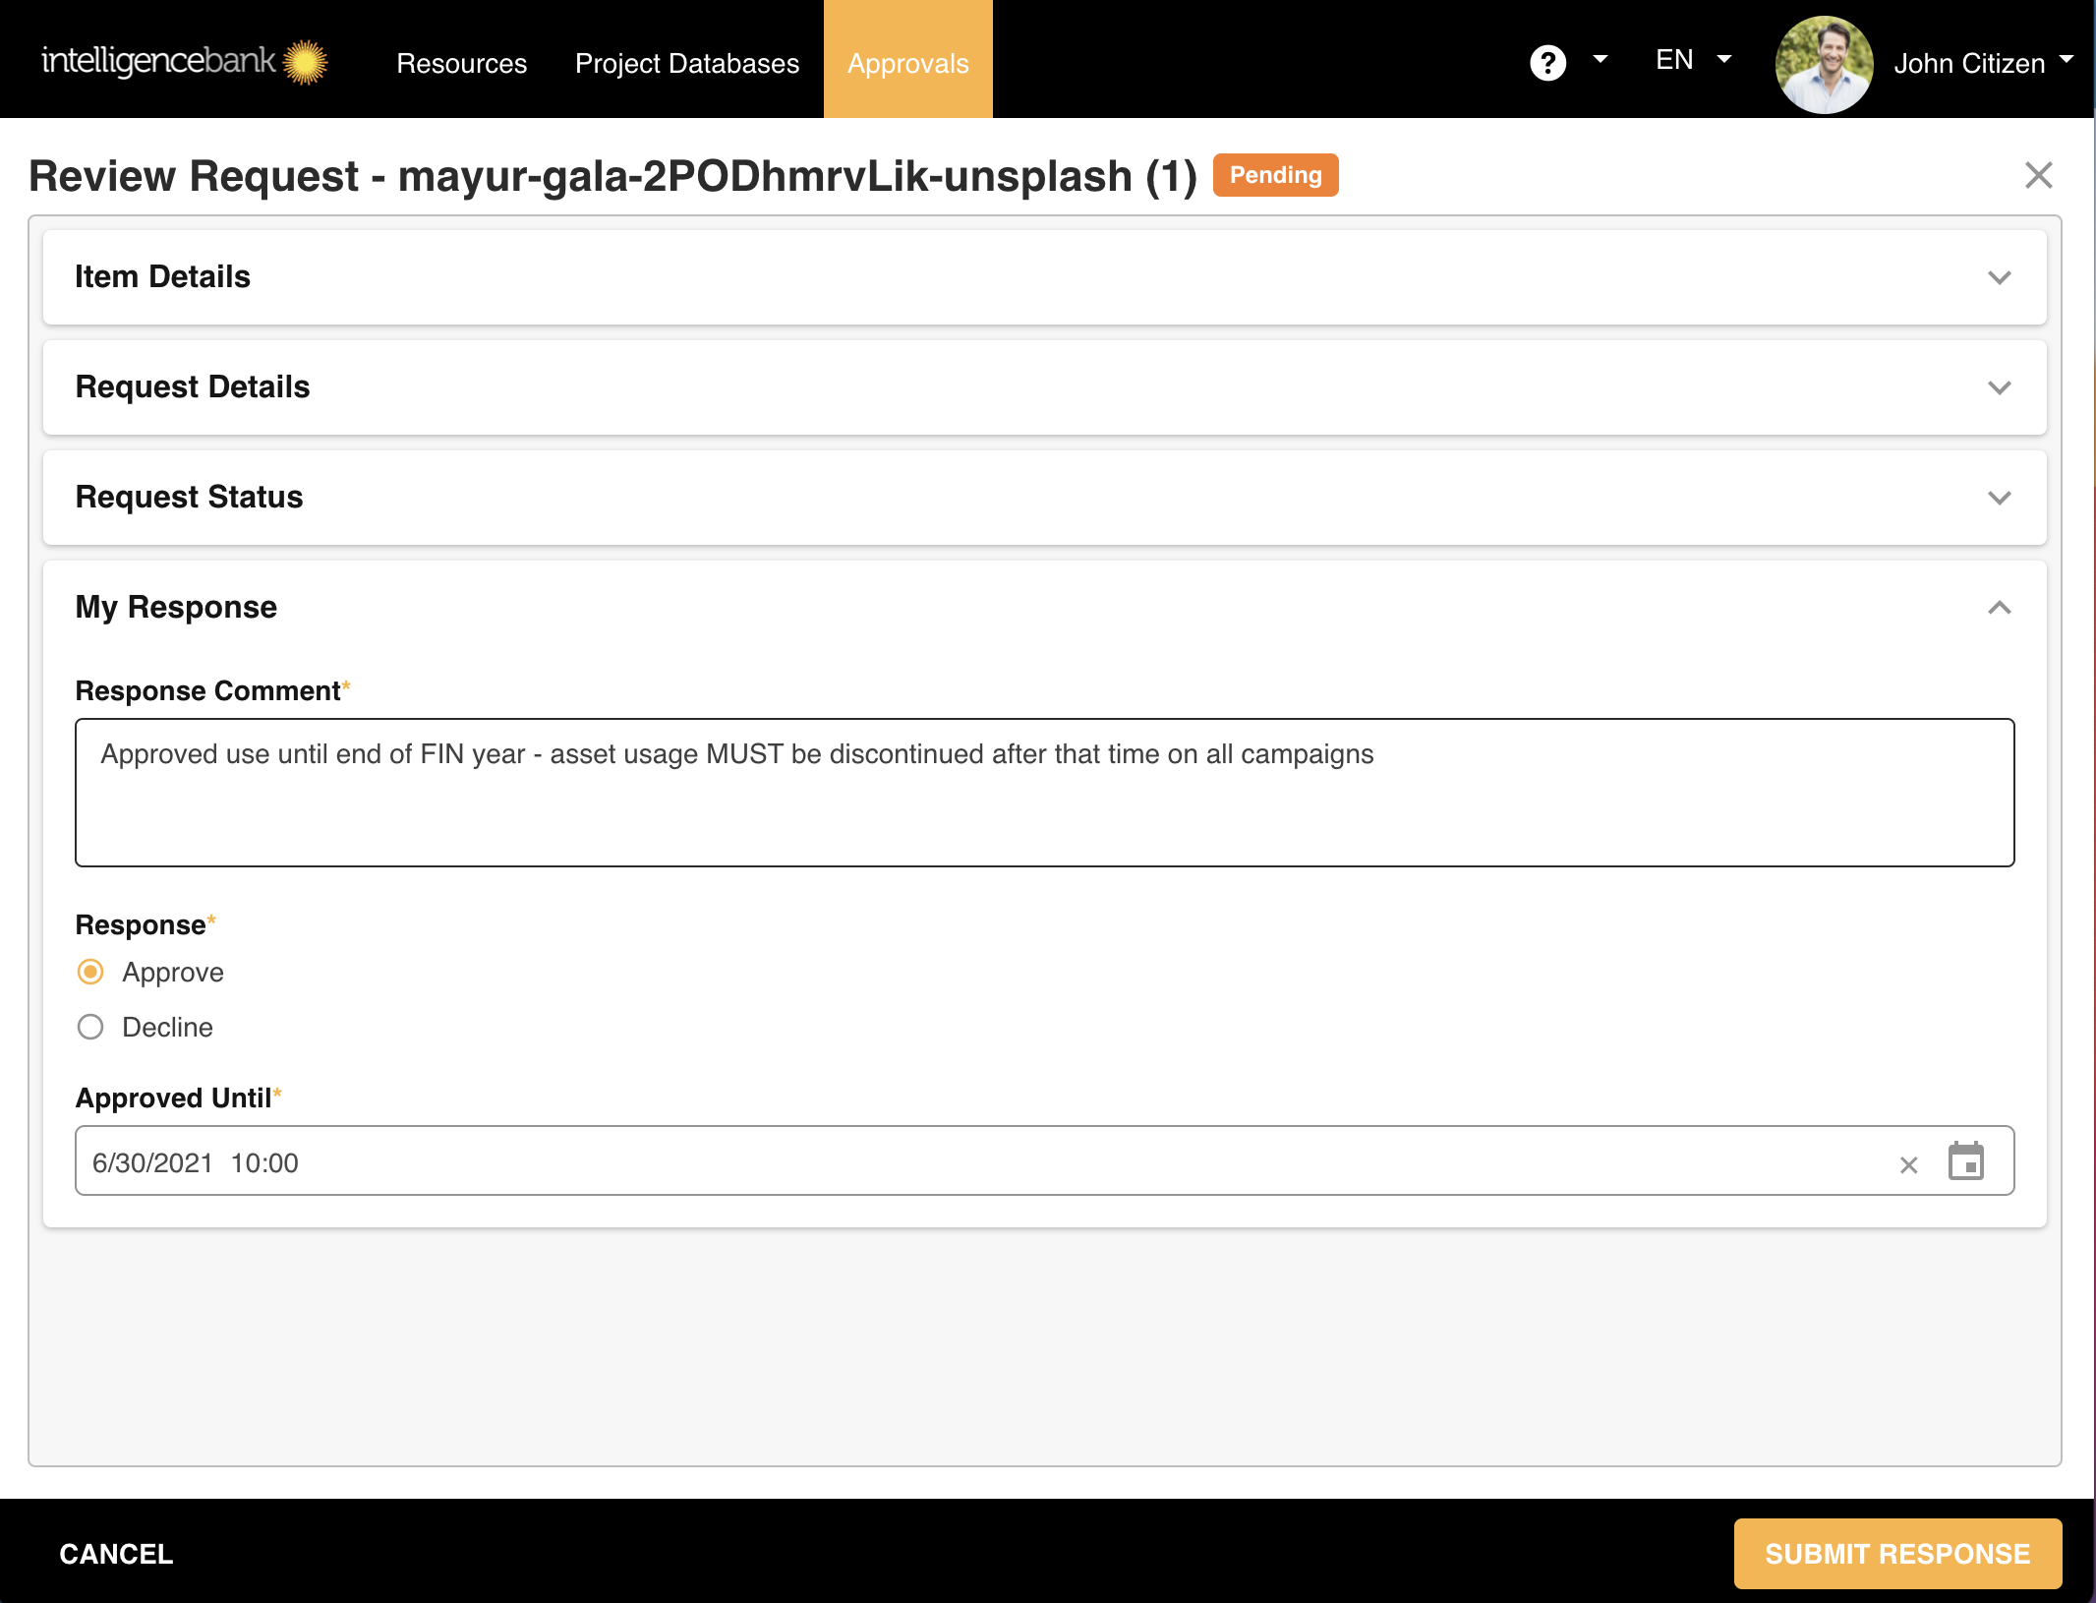This screenshot has height=1603, width=2096.
Task: Click John Citizen's profile avatar
Action: point(1824,63)
